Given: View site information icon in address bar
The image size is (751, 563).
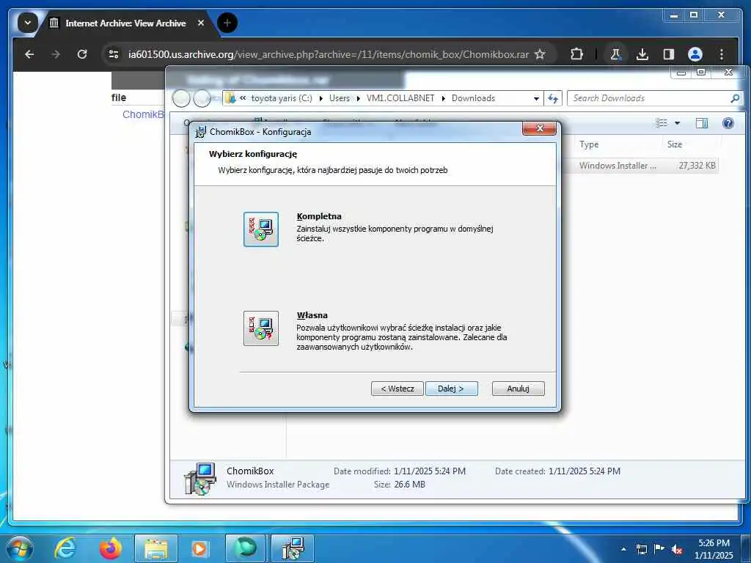Looking at the screenshot, I should (x=114, y=54).
